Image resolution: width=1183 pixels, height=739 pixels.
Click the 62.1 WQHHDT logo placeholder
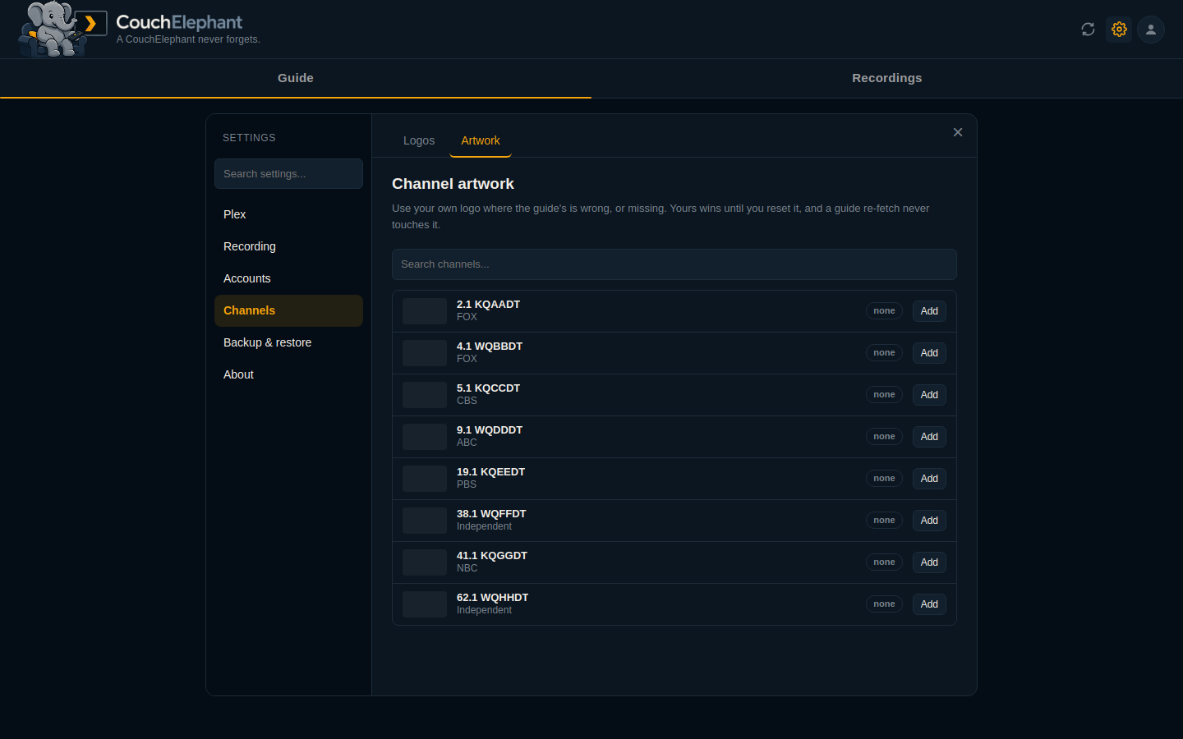pos(425,604)
